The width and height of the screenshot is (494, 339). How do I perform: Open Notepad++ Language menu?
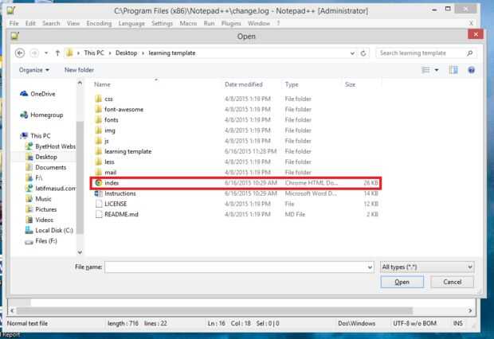tap(131, 23)
